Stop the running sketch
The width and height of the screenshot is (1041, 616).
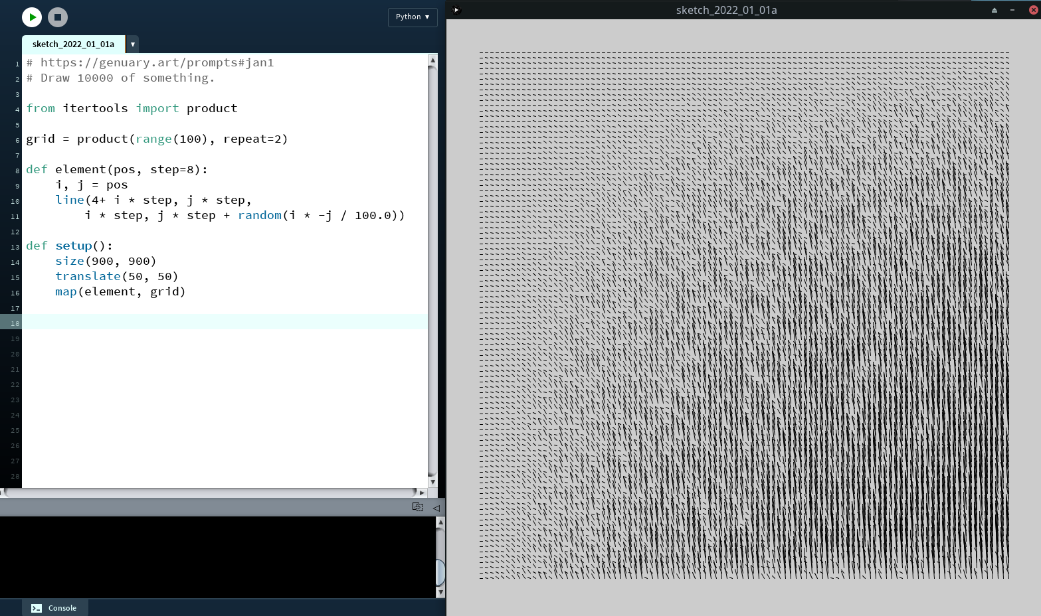58,17
